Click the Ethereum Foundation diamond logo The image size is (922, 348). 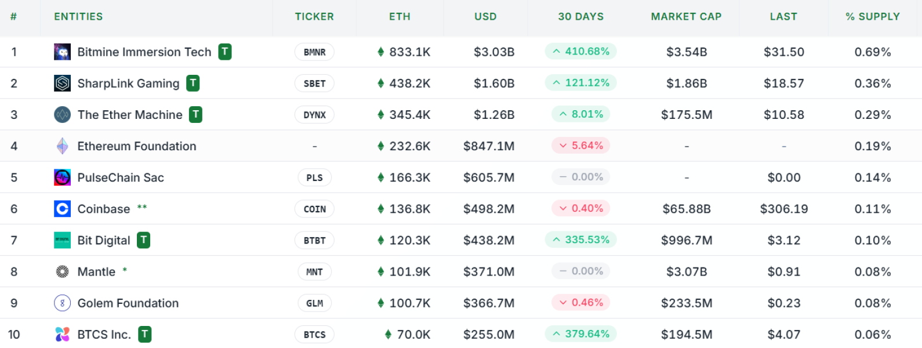coord(62,146)
